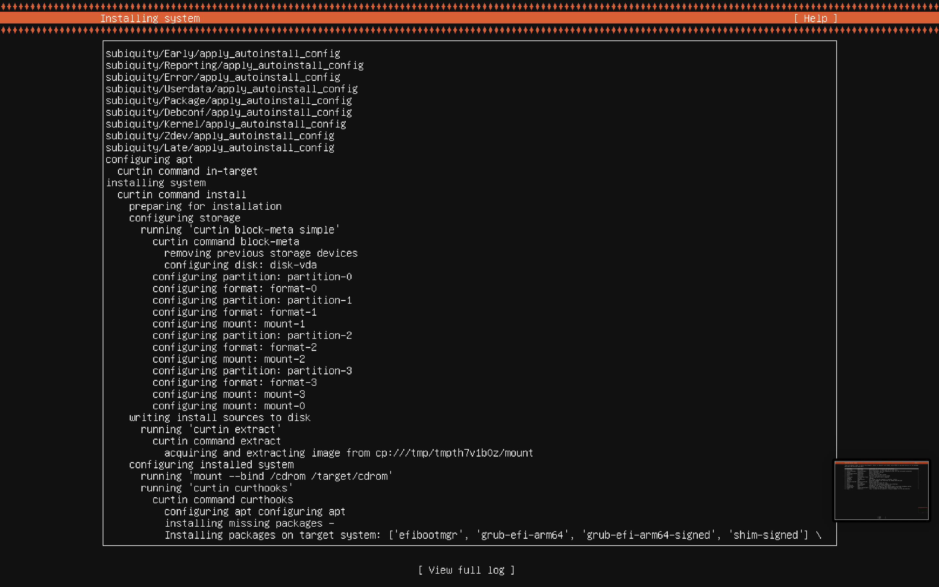Screen dimensions: 939x587
Task: Click 'removing previous storage devices' line
Action: [x=261, y=253]
